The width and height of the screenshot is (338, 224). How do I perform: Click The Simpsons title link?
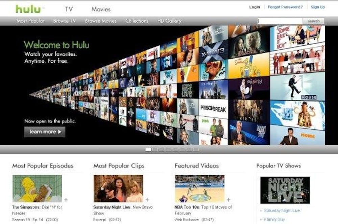[x=26, y=207]
